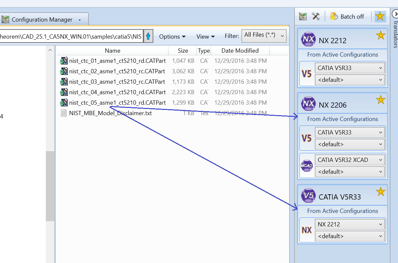398x263 pixels.
Task: Open the tools wrench and screwdriver icon
Action: (x=316, y=16)
